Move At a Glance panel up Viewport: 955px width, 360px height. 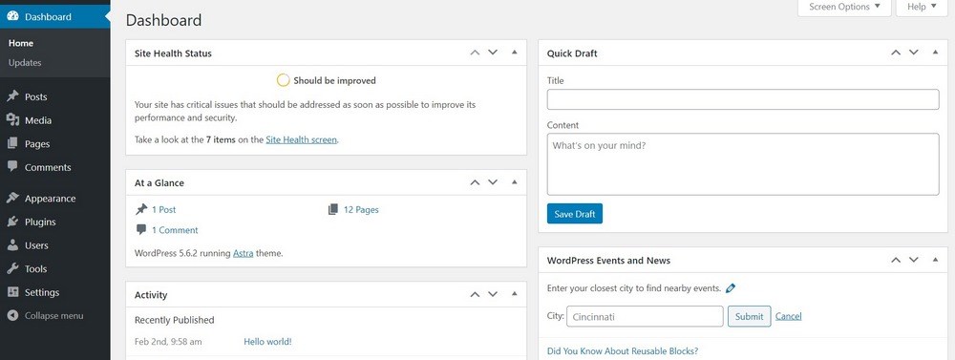point(475,182)
